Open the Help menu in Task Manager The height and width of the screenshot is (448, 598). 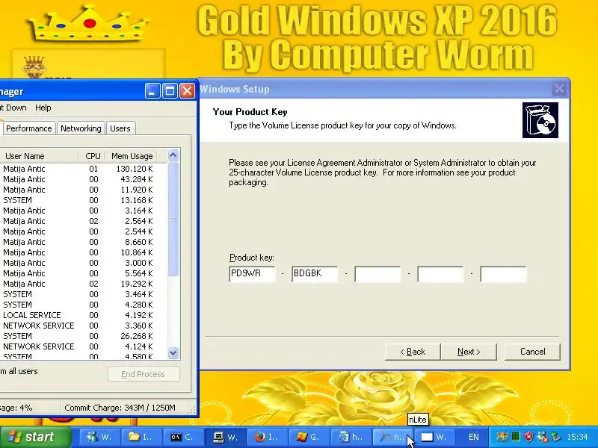(43, 108)
